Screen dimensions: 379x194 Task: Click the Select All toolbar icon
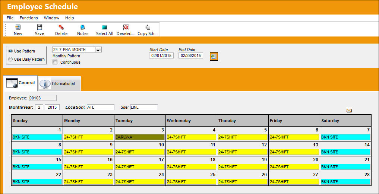click(x=104, y=27)
